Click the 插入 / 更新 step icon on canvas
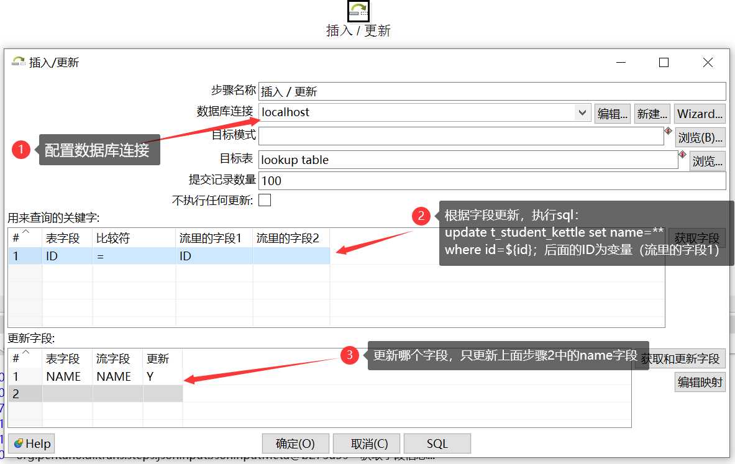Screen dimensions: 735x464 click(358, 11)
